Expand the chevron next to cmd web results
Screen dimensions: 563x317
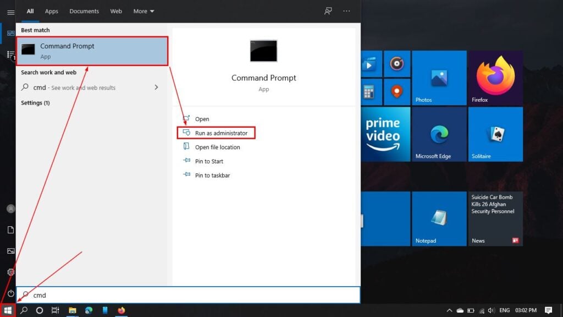pyautogui.click(x=156, y=88)
